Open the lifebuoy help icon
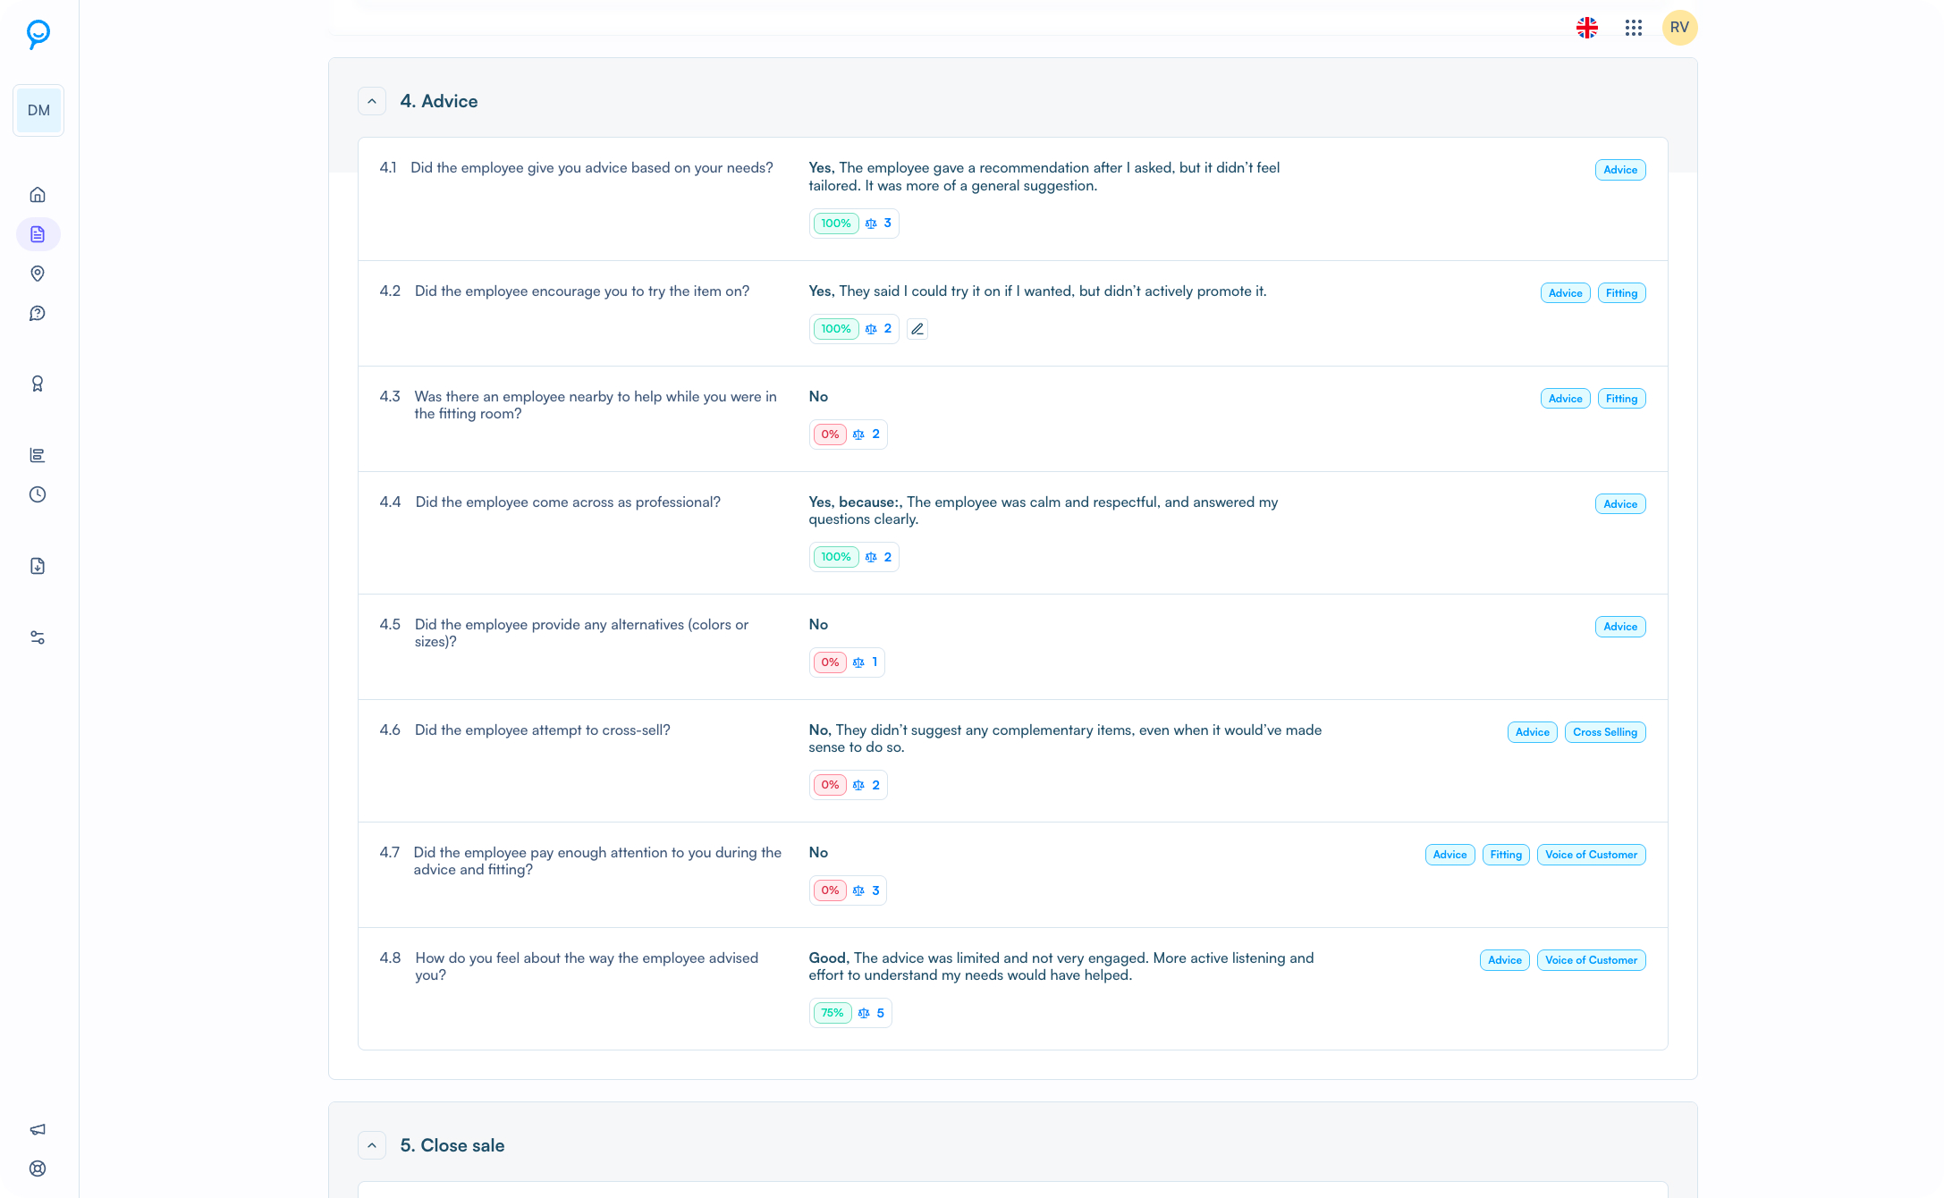This screenshot has height=1198, width=1944. [x=38, y=1168]
